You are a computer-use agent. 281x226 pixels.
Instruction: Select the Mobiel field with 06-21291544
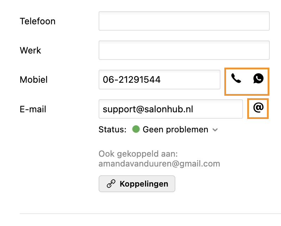coord(159,80)
